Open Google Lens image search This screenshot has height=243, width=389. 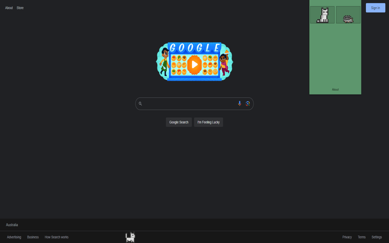coord(248,104)
